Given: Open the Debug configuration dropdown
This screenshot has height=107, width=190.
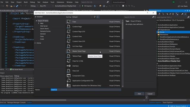Looking at the screenshot, I should coord(34,6).
